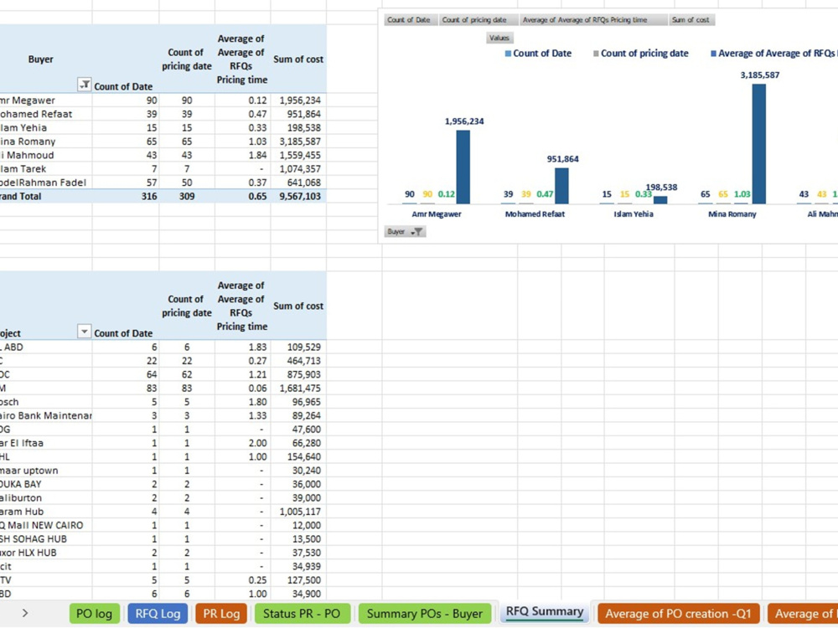Select the Sum of cost header in lower table

[297, 306]
